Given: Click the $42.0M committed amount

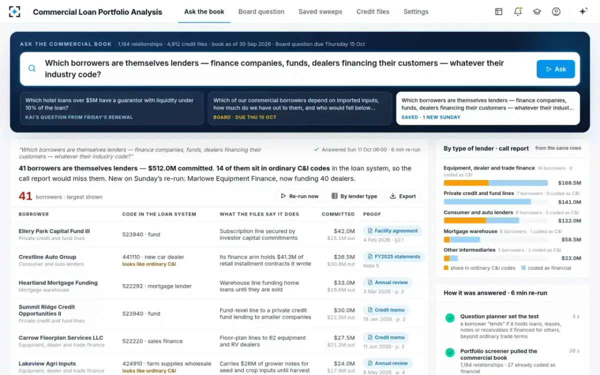Looking at the screenshot, I should 344,231.
